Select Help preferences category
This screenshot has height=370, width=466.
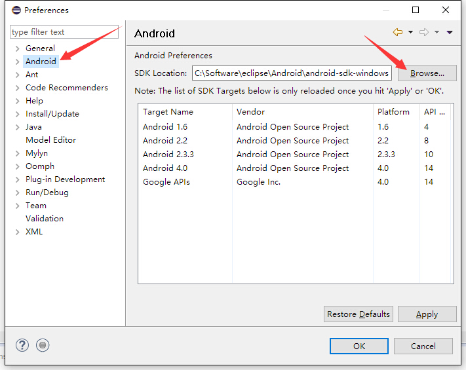click(x=34, y=101)
